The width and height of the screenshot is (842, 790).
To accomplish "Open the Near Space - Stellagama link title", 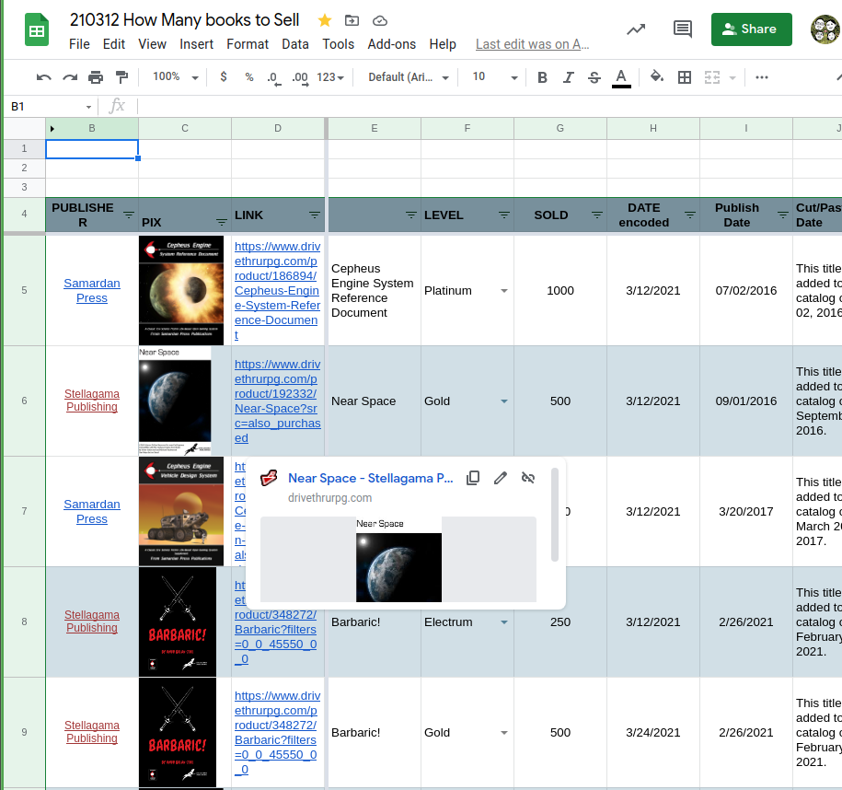I will (371, 478).
